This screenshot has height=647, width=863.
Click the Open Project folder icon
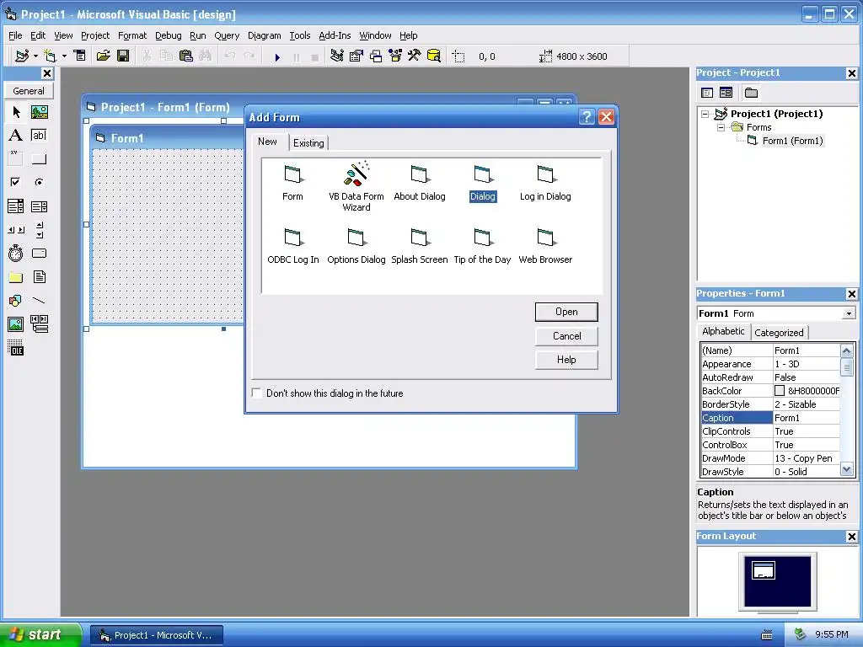point(103,56)
